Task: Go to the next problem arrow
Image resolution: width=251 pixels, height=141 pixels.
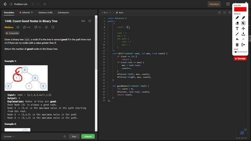Action: point(38,4)
